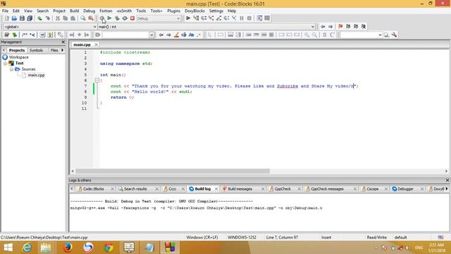Screen dimensions: 451x254
Task: Switch to the Symbols tab
Action: pyautogui.click(x=36, y=50)
